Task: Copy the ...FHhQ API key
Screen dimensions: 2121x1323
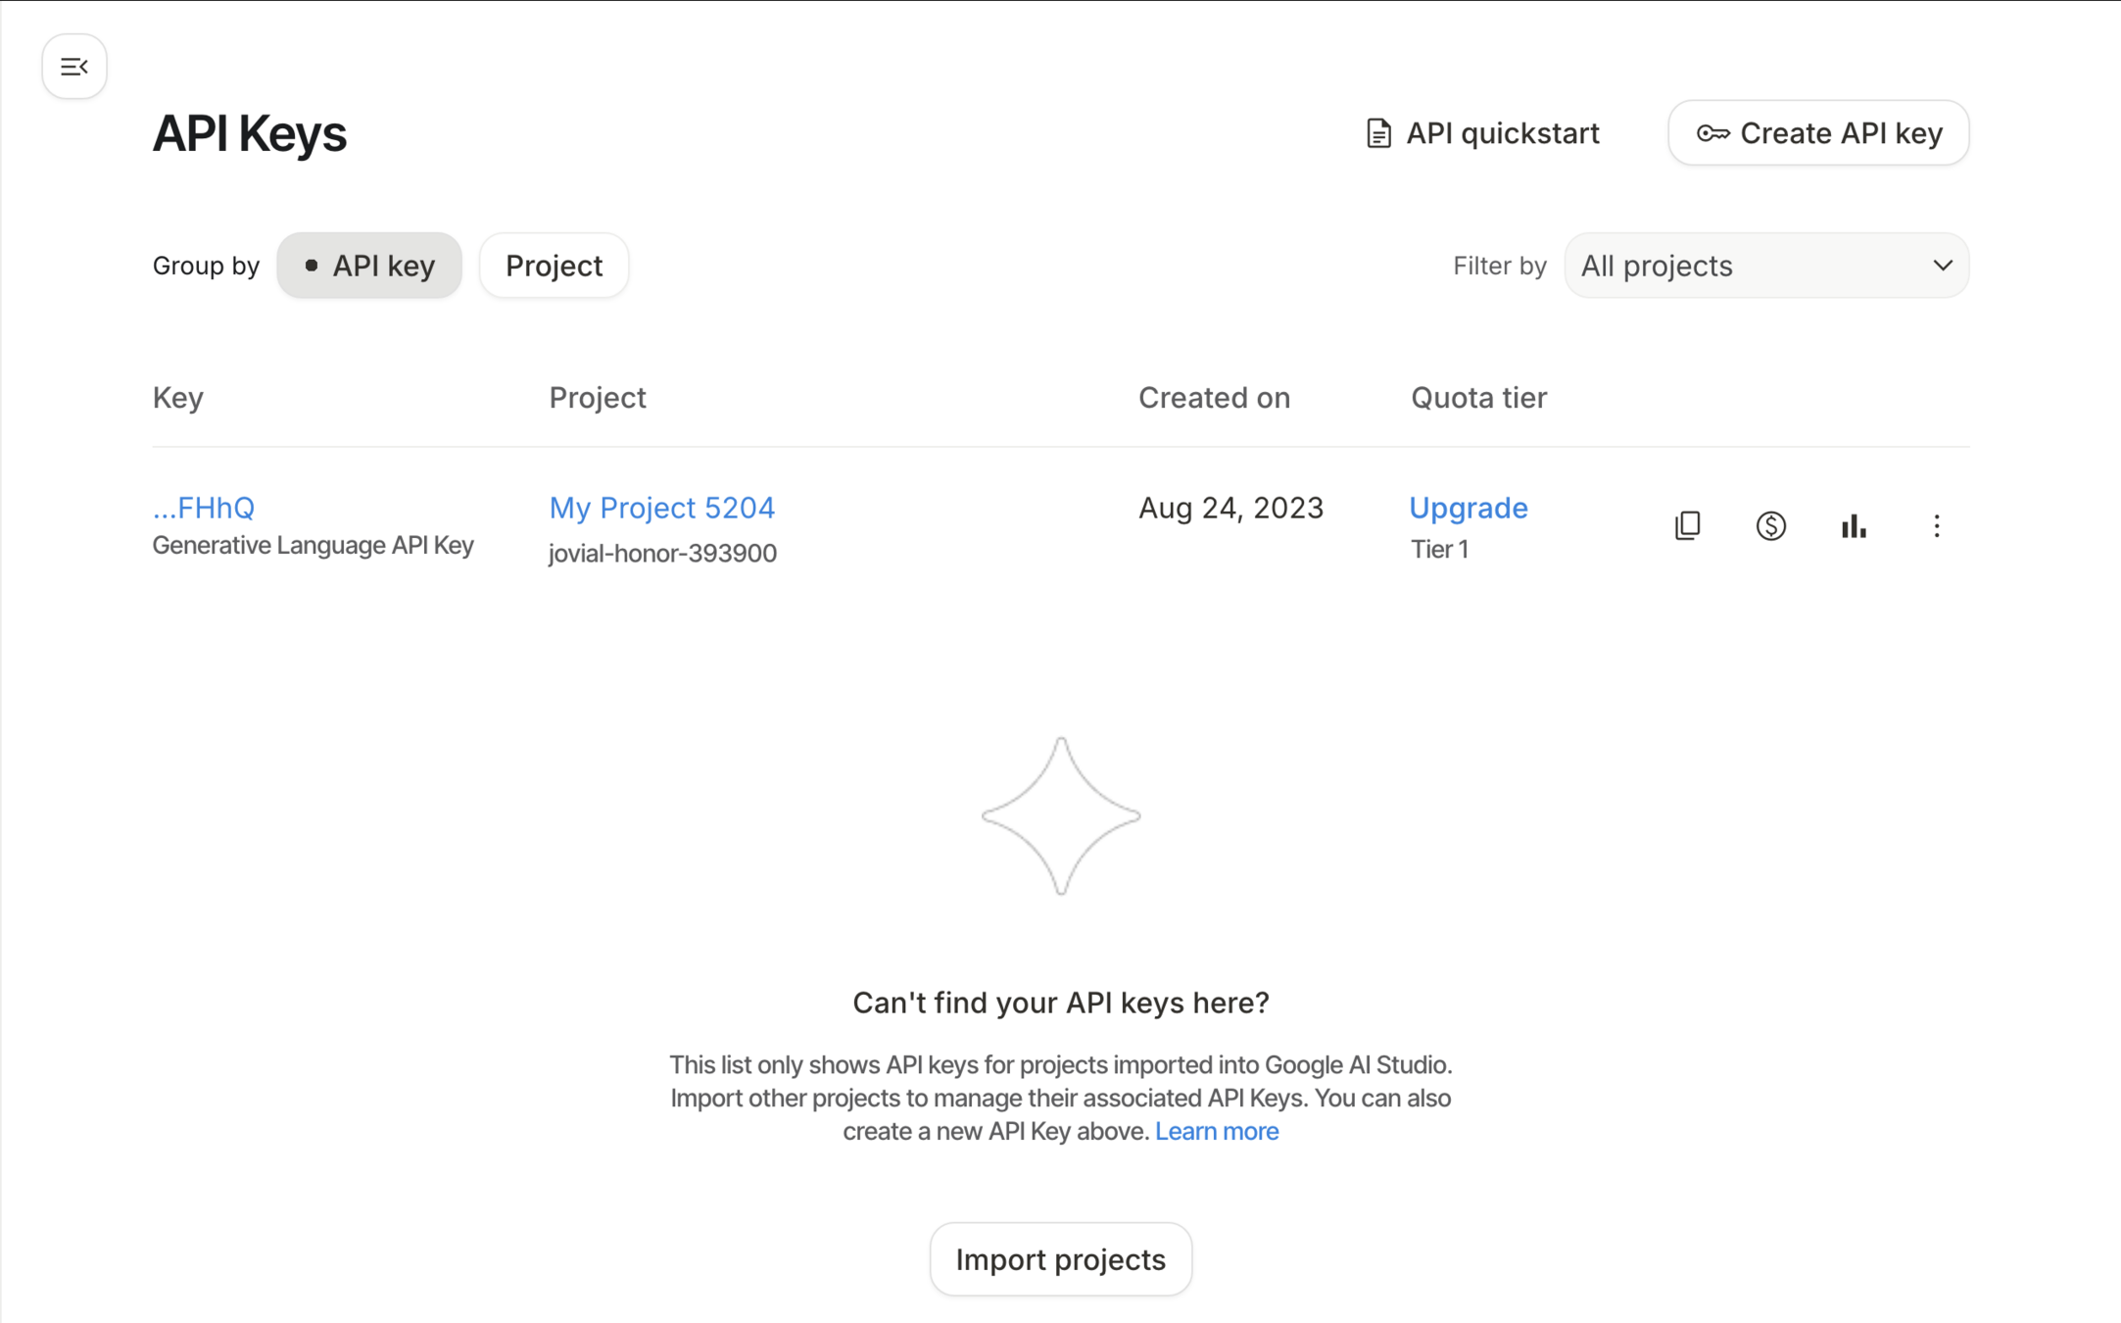Action: click(x=1687, y=526)
